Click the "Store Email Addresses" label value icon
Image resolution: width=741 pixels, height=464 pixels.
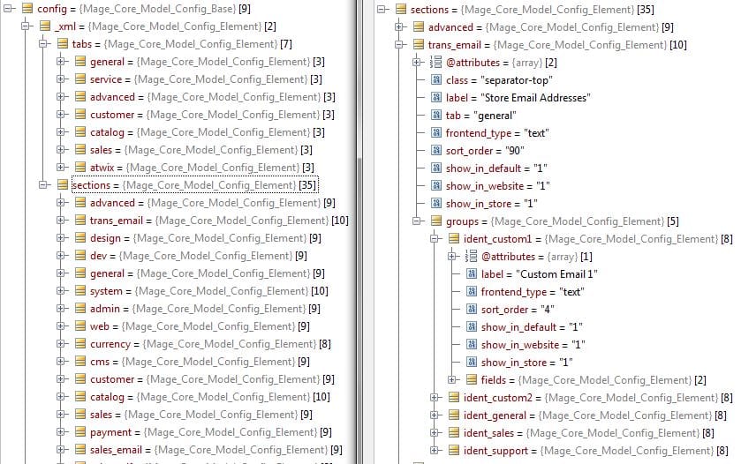(x=436, y=98)
